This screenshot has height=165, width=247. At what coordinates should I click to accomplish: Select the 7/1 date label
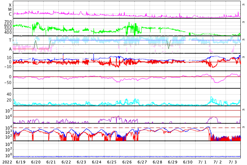point(202,162)
